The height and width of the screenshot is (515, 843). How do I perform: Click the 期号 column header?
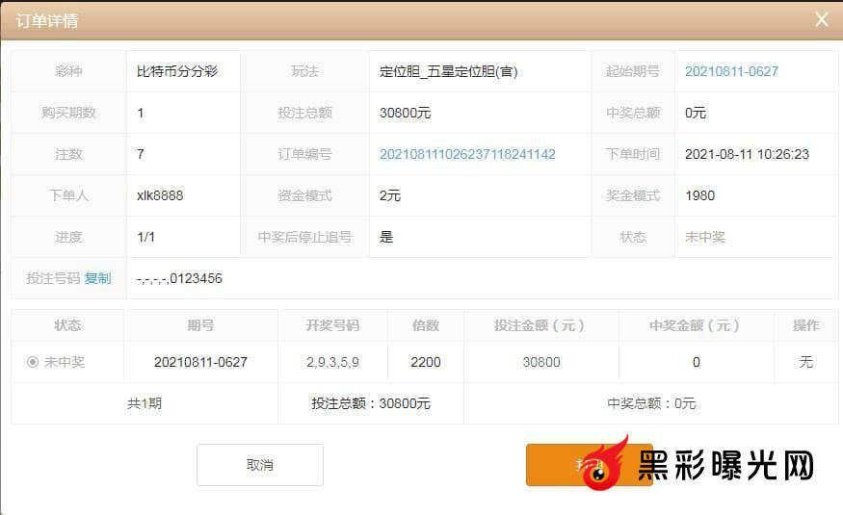(x=200, y=325)
